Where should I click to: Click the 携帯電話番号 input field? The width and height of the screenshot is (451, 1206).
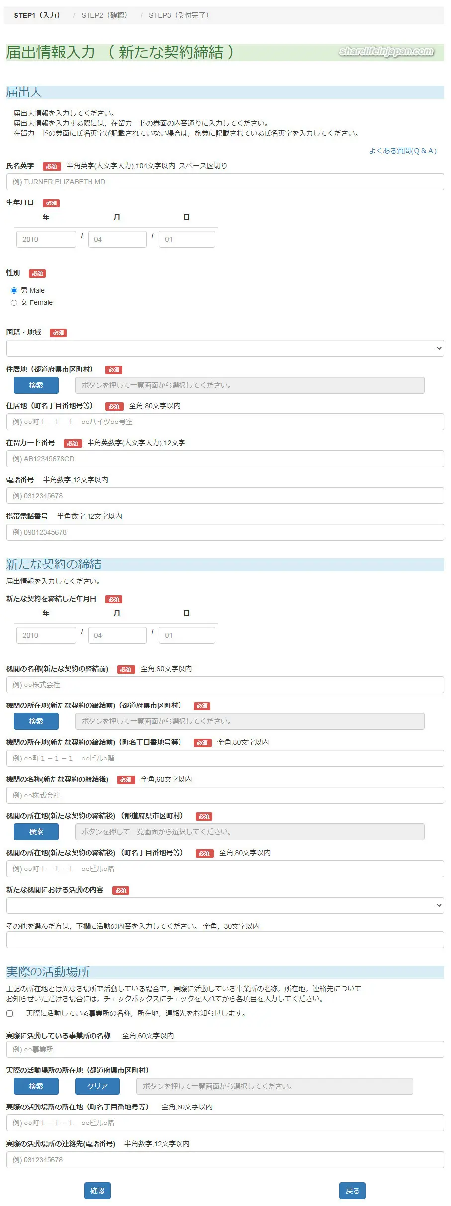coord(225,532)
